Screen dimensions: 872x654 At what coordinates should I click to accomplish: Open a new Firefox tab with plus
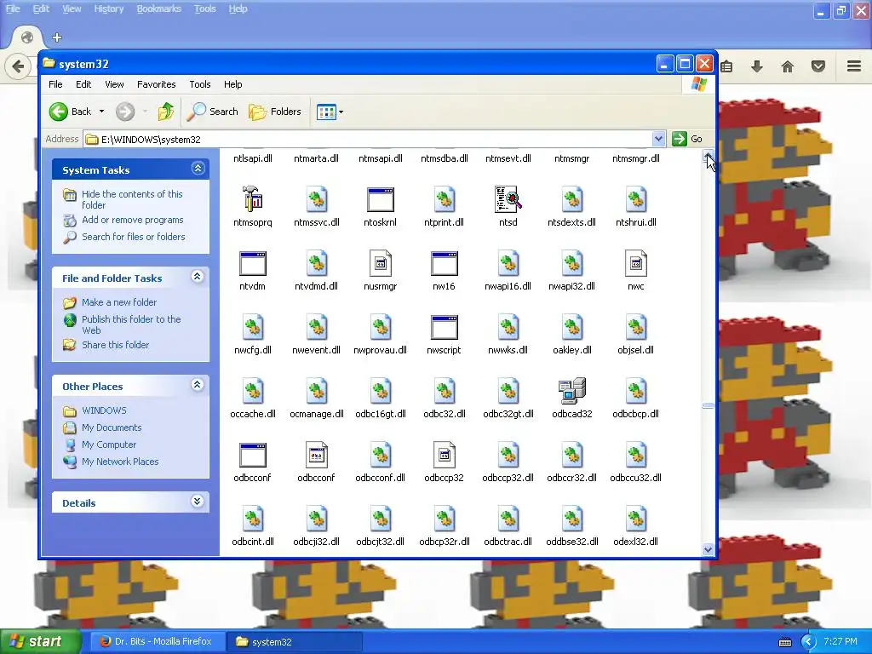click(x=57, y=37)
